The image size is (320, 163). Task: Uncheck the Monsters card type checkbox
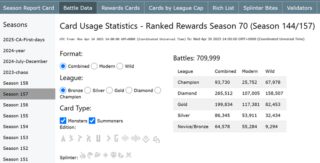click(x=63, y=121)
